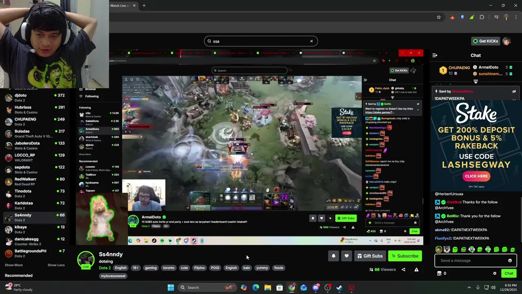Viewport: 522px width, 294px height.
Task: Click the first emote in the chat emote row
Action: 438,249
